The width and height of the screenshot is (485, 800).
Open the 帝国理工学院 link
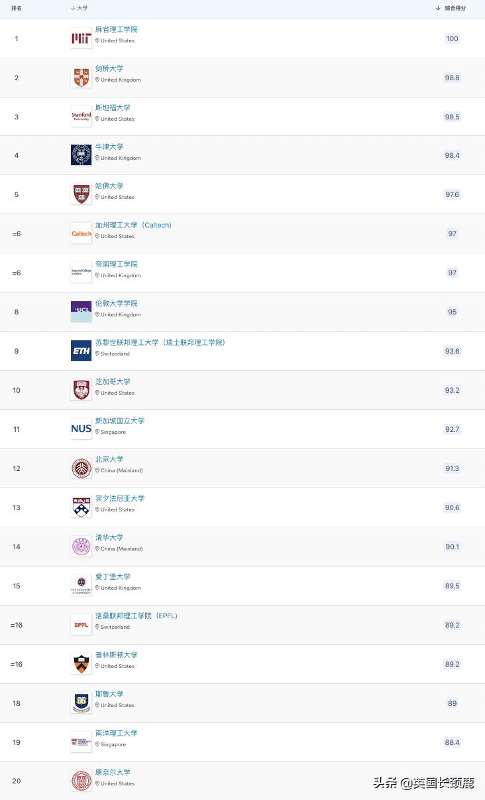click(116, 265)
